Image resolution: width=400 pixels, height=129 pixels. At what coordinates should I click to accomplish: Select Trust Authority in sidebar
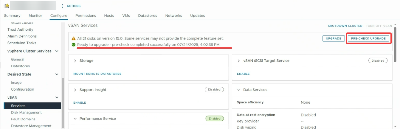pos(20,29)
